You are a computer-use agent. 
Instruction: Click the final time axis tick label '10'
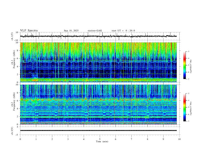point(179,139)
